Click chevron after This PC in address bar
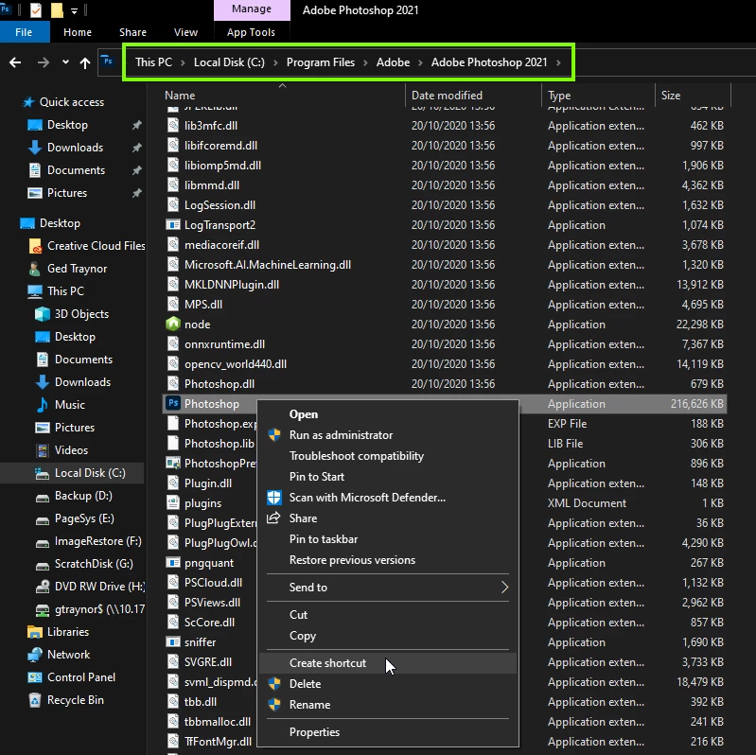The height and width of the screenshot is (755, 756). (183, 62)
